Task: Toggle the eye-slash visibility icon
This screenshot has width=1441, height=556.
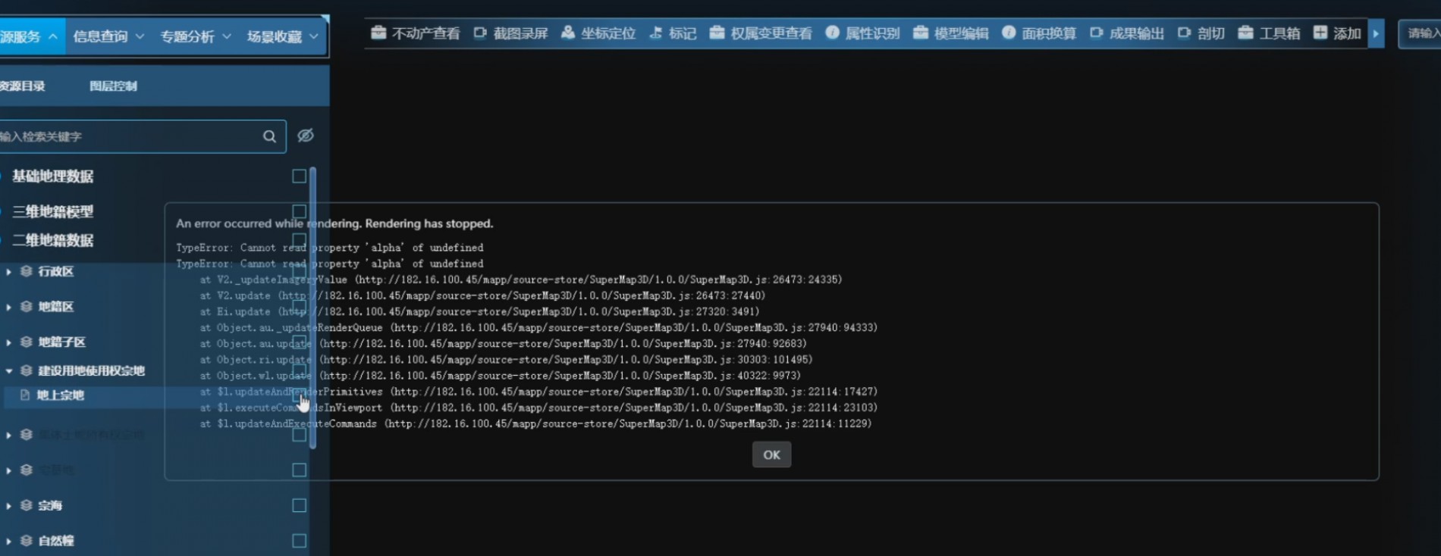Action: pos(306,136)
